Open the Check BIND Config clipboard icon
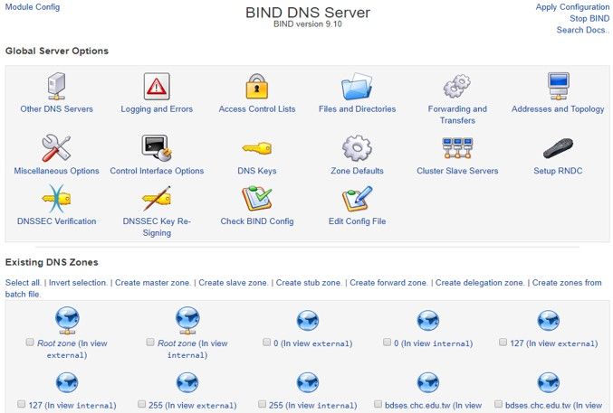This screenshot has height=413, width=613. coord(257,199)
